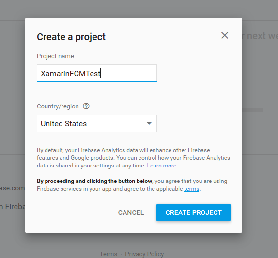278x258 pixels.
Task: Click the CANCEL button
Action: [131, 212]
